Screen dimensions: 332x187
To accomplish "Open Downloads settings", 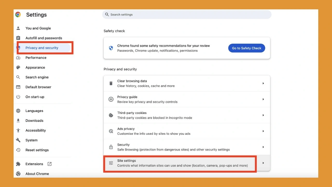I will pos(34,121).
